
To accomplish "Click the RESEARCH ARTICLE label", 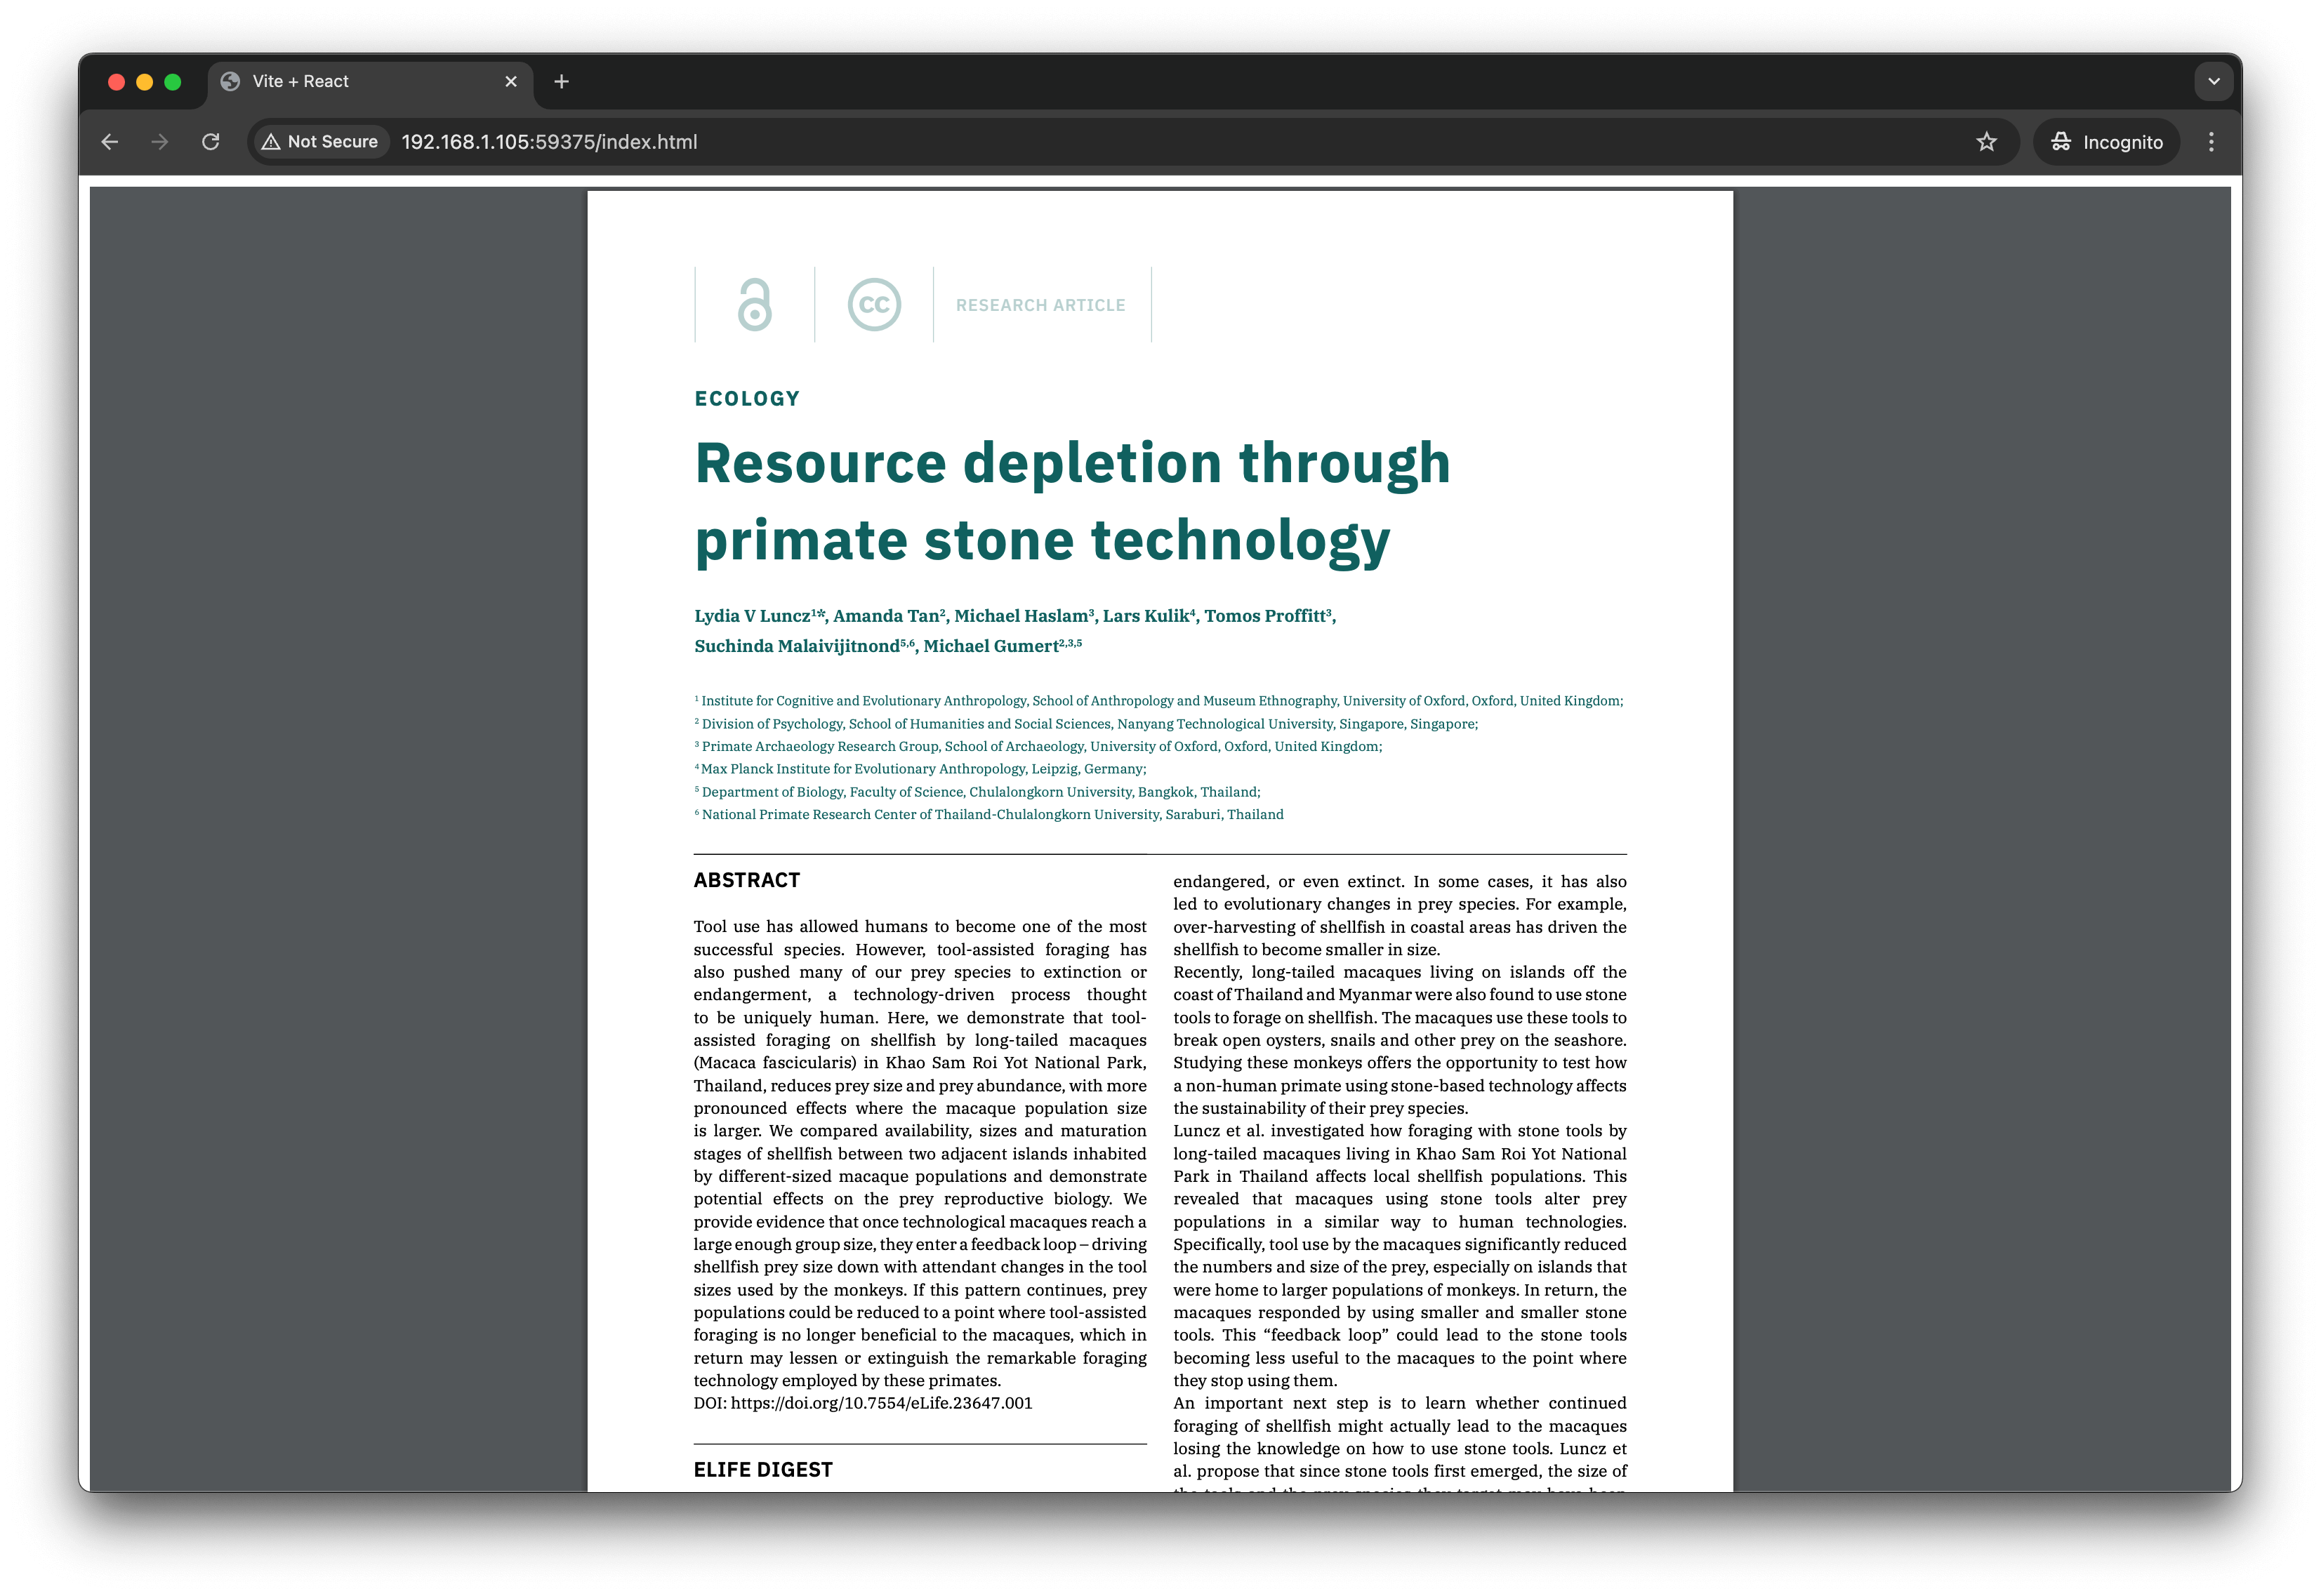I will click(x=1040, y=305).
